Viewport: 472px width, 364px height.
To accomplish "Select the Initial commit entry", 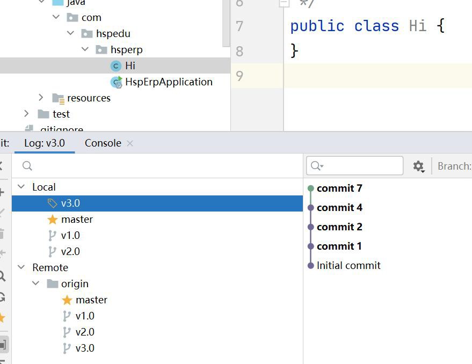I will point(348,266).
